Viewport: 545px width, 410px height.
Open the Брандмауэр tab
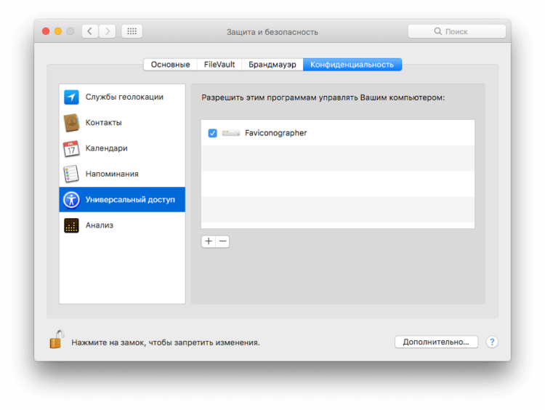272,65
